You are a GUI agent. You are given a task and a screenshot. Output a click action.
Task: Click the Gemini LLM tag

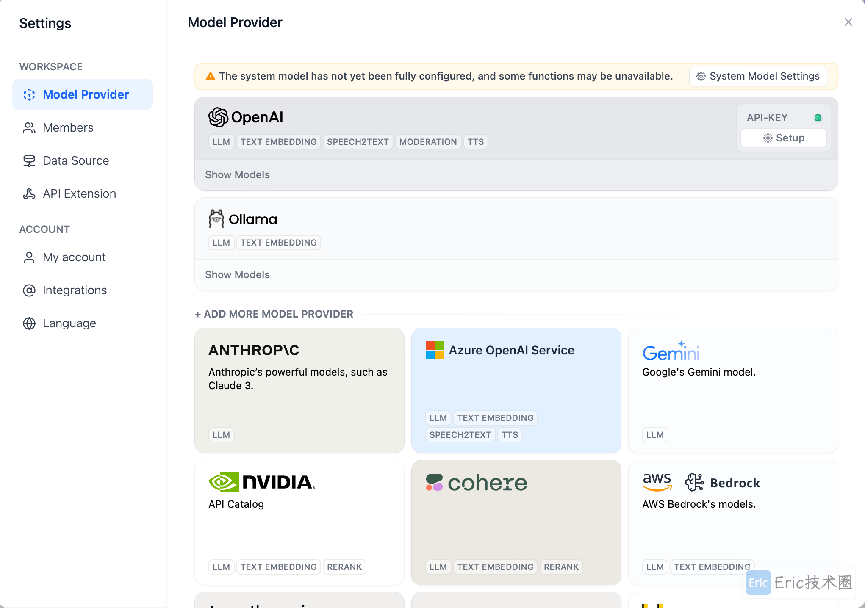(655, 435)
